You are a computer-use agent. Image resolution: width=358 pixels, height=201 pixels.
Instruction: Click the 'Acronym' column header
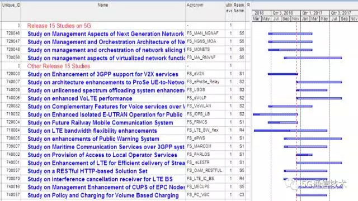pos(195,5)
